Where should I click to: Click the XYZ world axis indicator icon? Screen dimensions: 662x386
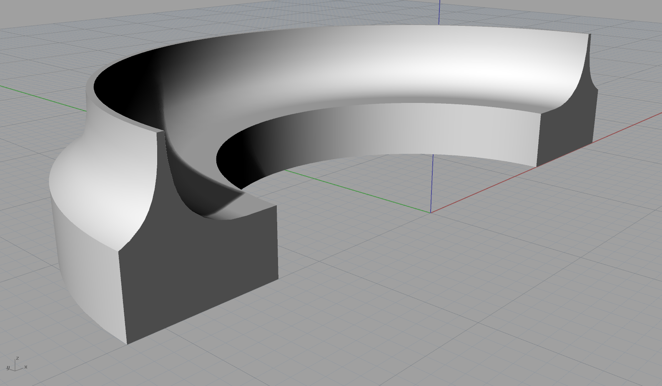coord(16,364)
